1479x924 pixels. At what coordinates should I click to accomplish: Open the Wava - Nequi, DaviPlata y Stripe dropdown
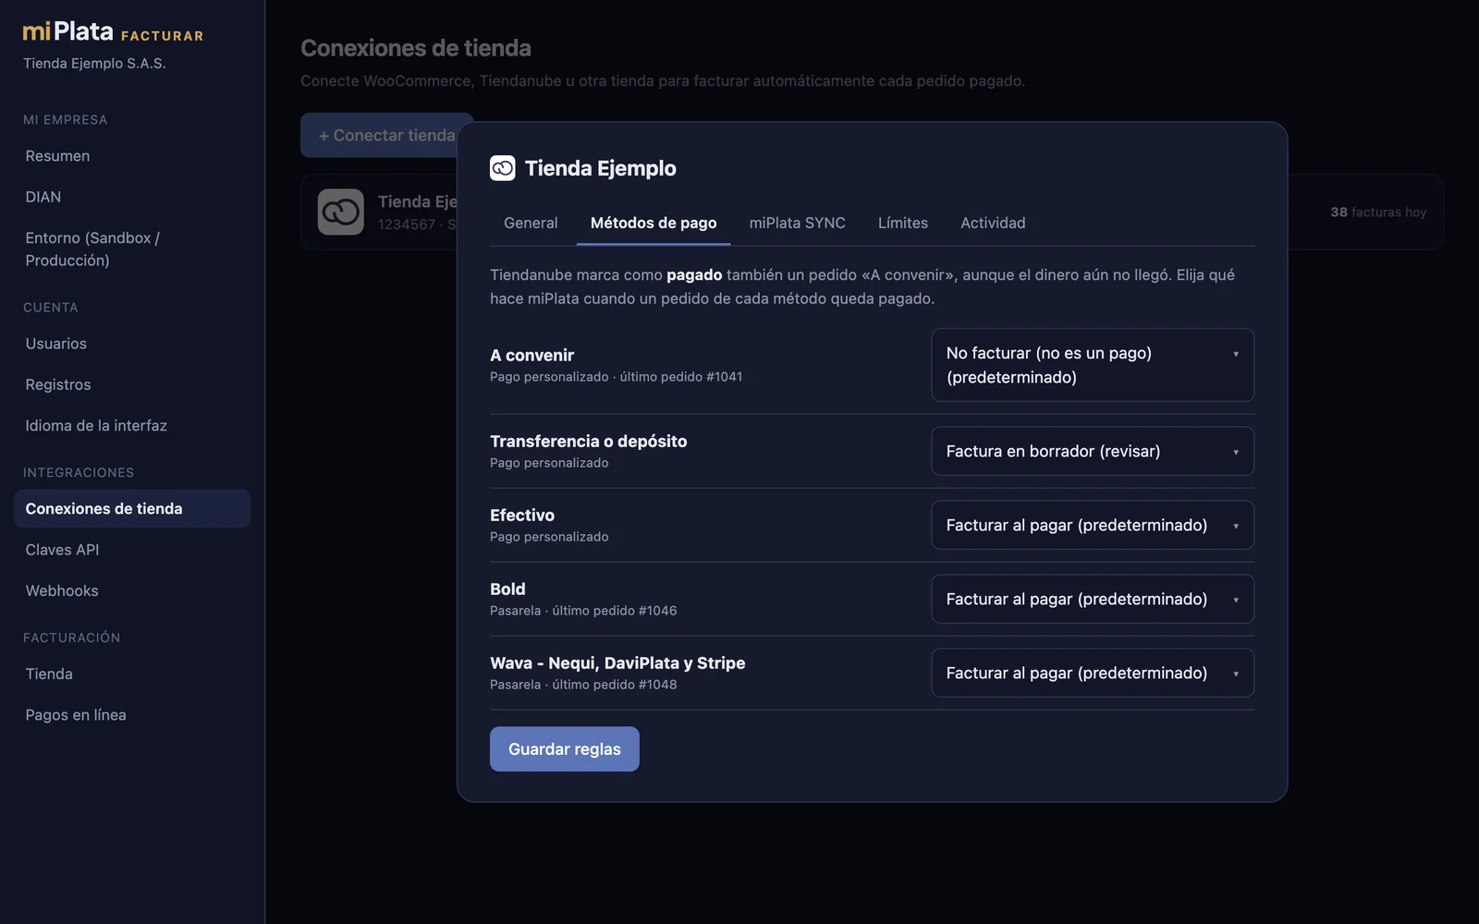coord(1093,673)
